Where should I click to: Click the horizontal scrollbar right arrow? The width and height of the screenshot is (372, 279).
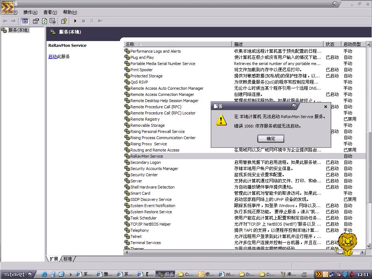(x=363, y=252)
